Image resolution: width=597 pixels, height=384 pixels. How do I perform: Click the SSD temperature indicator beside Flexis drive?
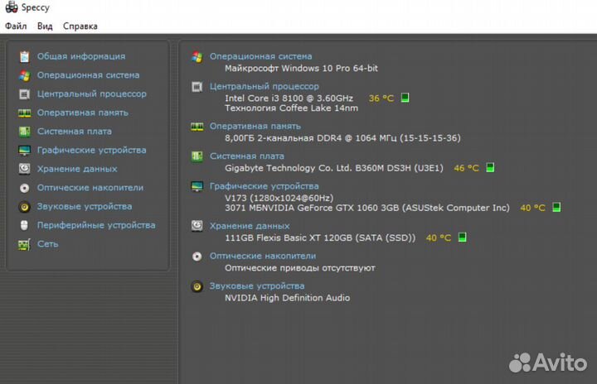(x=462, y=238)
